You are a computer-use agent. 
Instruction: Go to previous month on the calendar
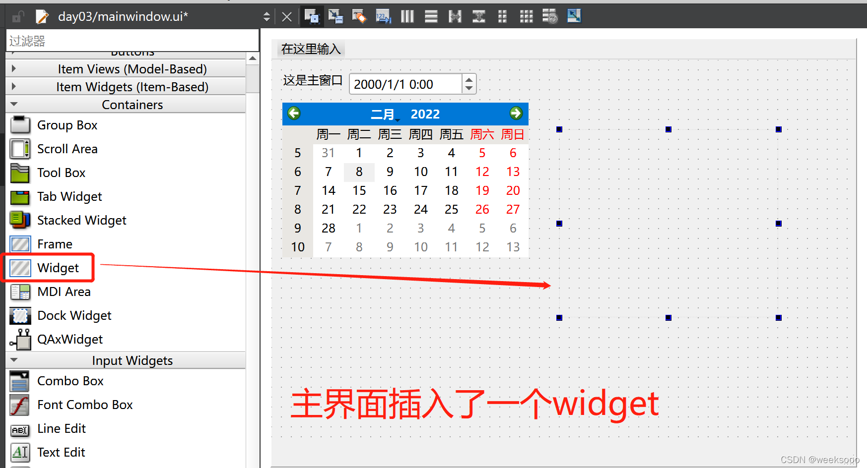click(x=293, y=114)
